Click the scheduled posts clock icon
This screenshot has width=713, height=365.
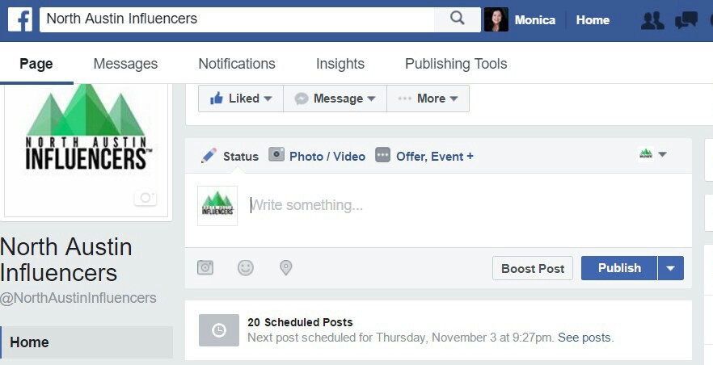click(219, 330)
